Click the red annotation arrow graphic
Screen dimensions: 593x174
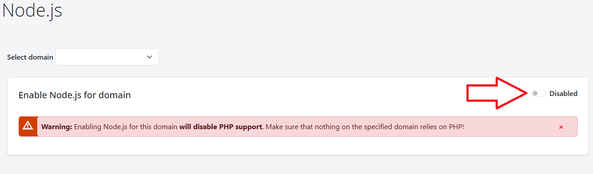(x=497, y=93)
